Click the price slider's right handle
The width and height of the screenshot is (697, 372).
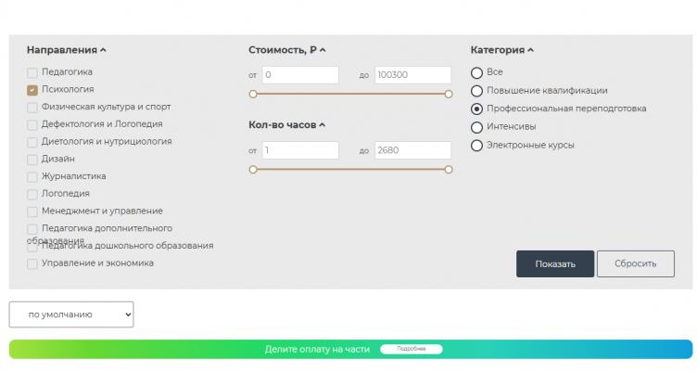point(449,94)
